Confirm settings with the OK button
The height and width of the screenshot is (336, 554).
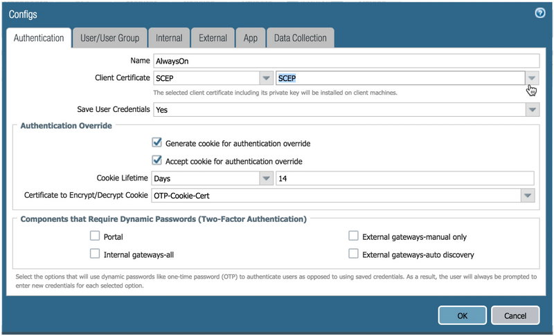pyautogui.click(x=462, y=315)
